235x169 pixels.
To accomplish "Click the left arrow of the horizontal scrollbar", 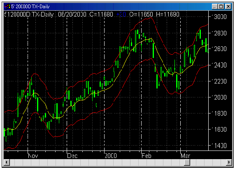I will pyautogui.click(x=7, y=162).
